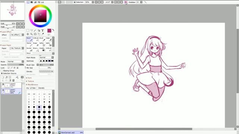Collapse the Layer Effect section
Viewport: 239px width, 134px height.
(x=6, y=32)
